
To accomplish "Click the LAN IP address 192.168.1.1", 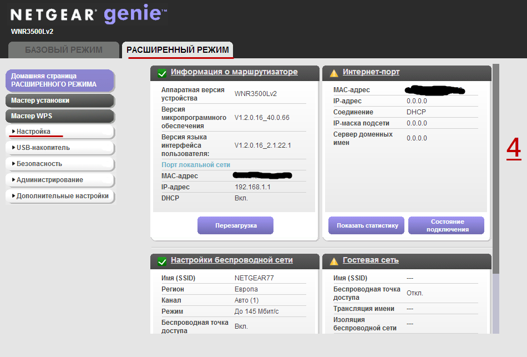I will coord(252,187).
